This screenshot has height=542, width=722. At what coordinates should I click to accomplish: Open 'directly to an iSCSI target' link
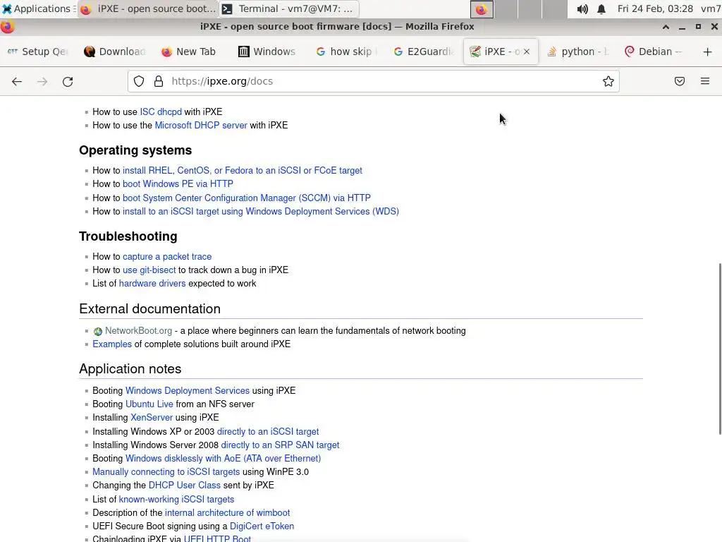click(268, 432)
